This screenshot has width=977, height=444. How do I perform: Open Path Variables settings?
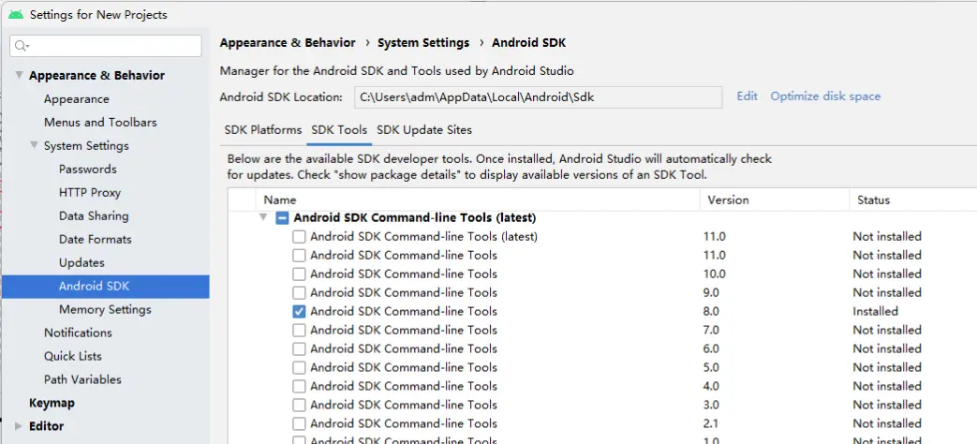(x=82, y=380)
